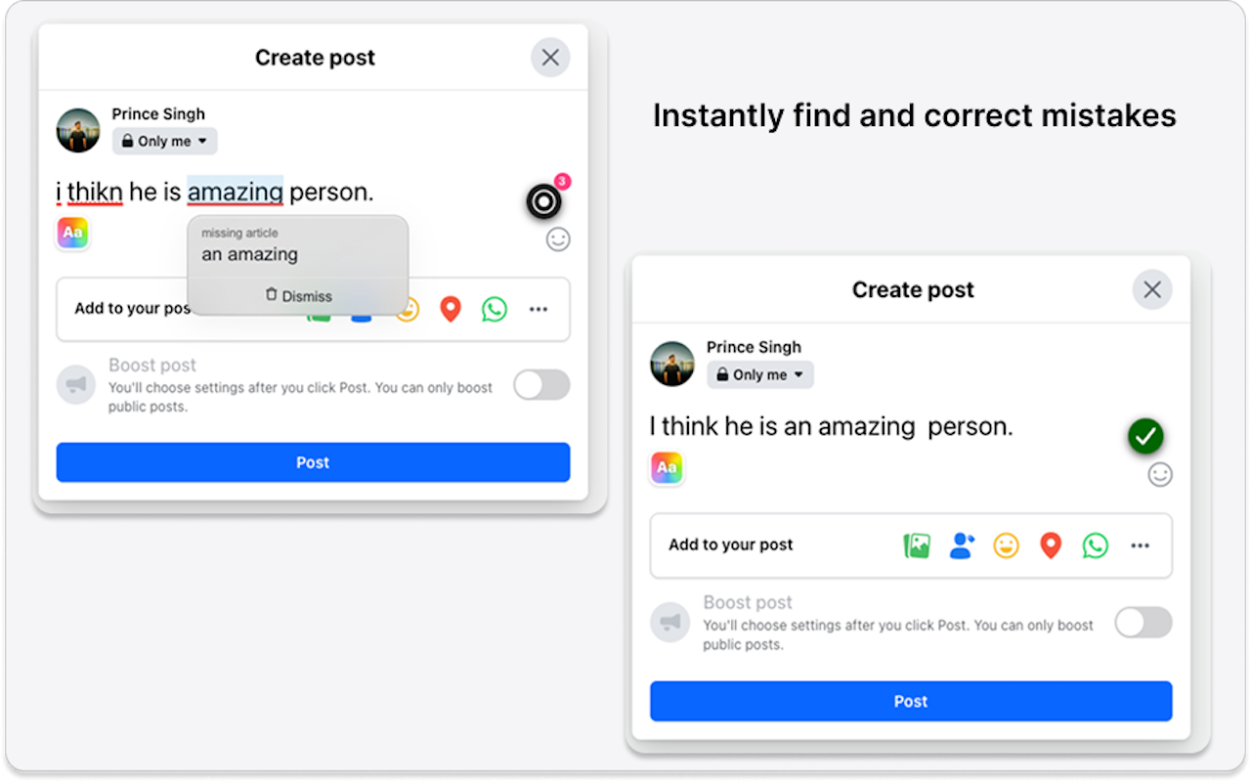
Task: Add a photo/video in the right dialog
Action: 917,545
